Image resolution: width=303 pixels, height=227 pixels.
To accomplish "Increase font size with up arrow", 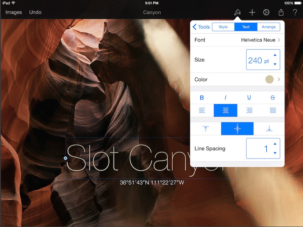I will pyautogui.click(x=275, y=55).
